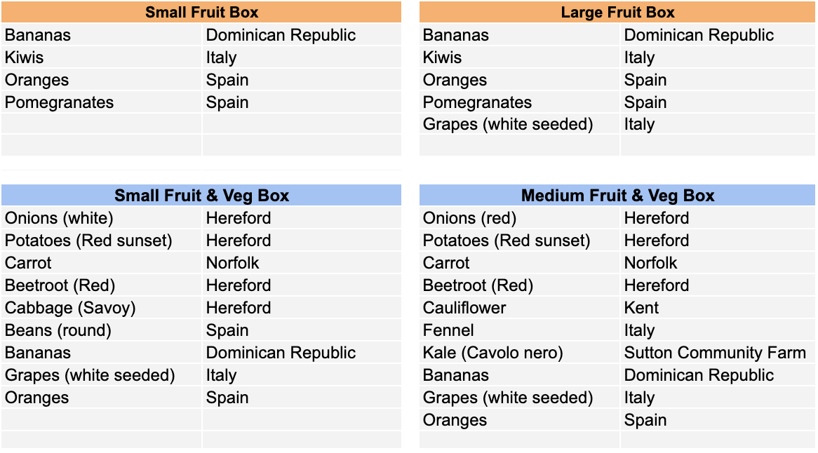Select the Large Fruit Box header cell
The height and width of the screenshot is (453, 818).
[x=617, y=12]
